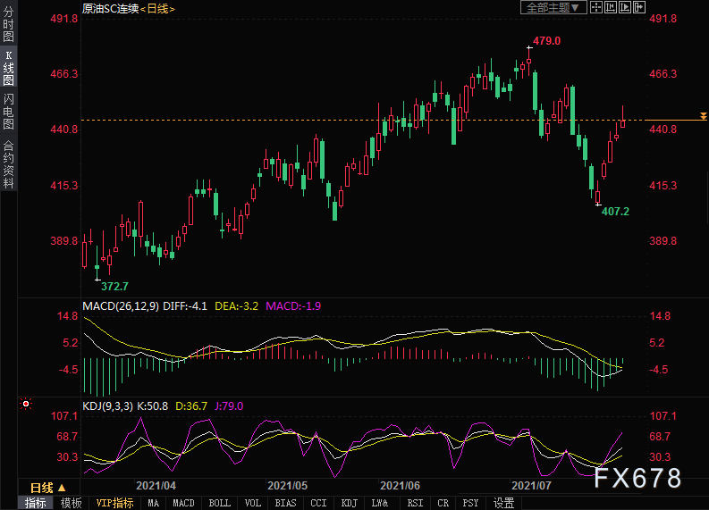
Task: Click the KDJ(9,3,3) indicator title
Action: coord(107,406)
